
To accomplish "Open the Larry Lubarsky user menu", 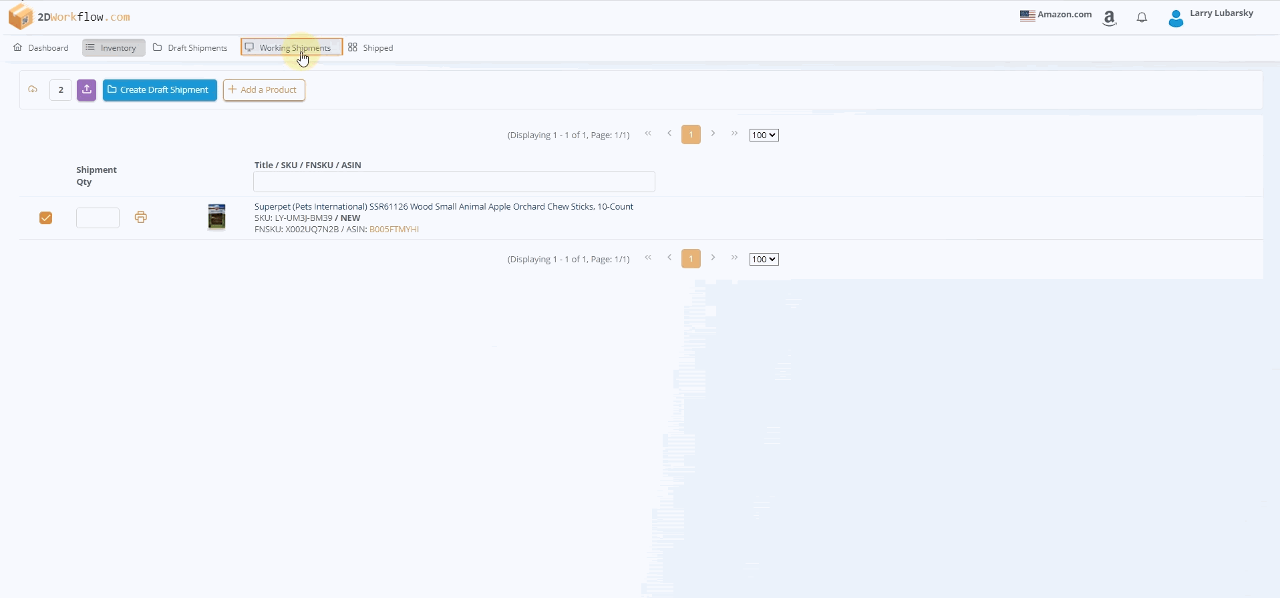I will point(1211,17).
